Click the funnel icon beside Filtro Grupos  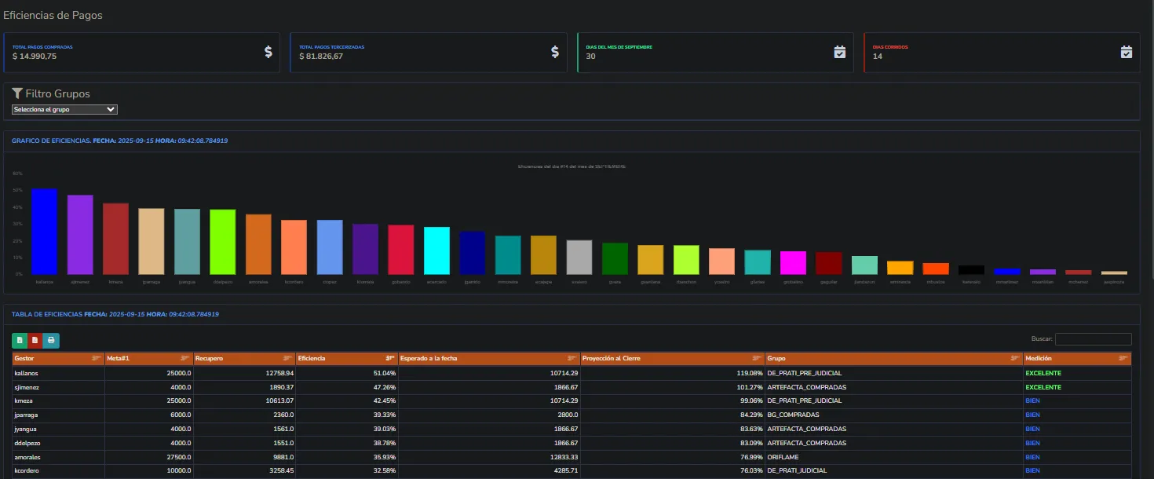pyautogui.click(x=17, y=93)
